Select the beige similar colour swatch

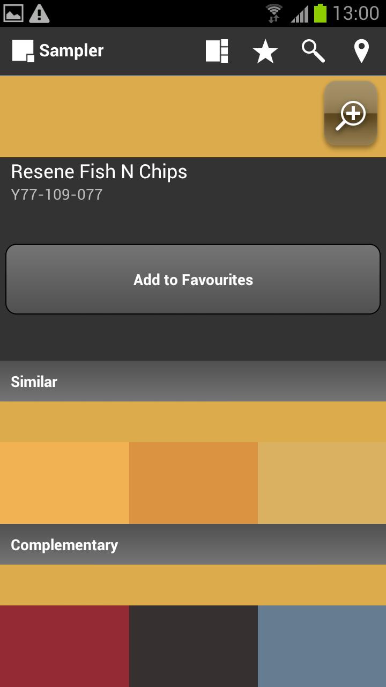322,482
